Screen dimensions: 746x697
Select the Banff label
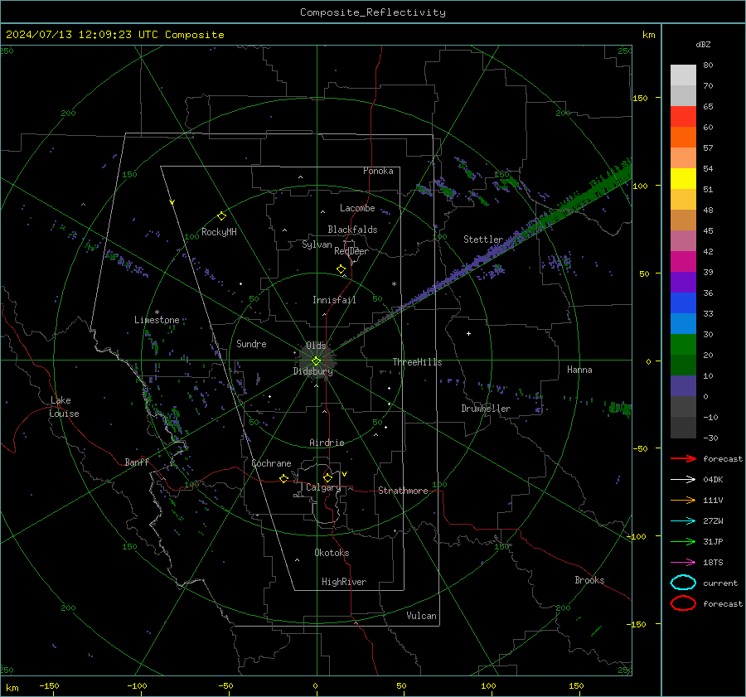point(137,462)
